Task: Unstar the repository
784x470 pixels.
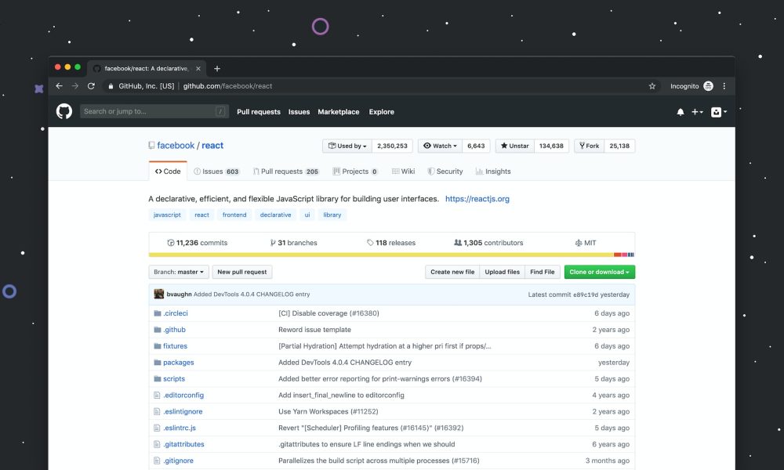Action: tap(514, 146)
